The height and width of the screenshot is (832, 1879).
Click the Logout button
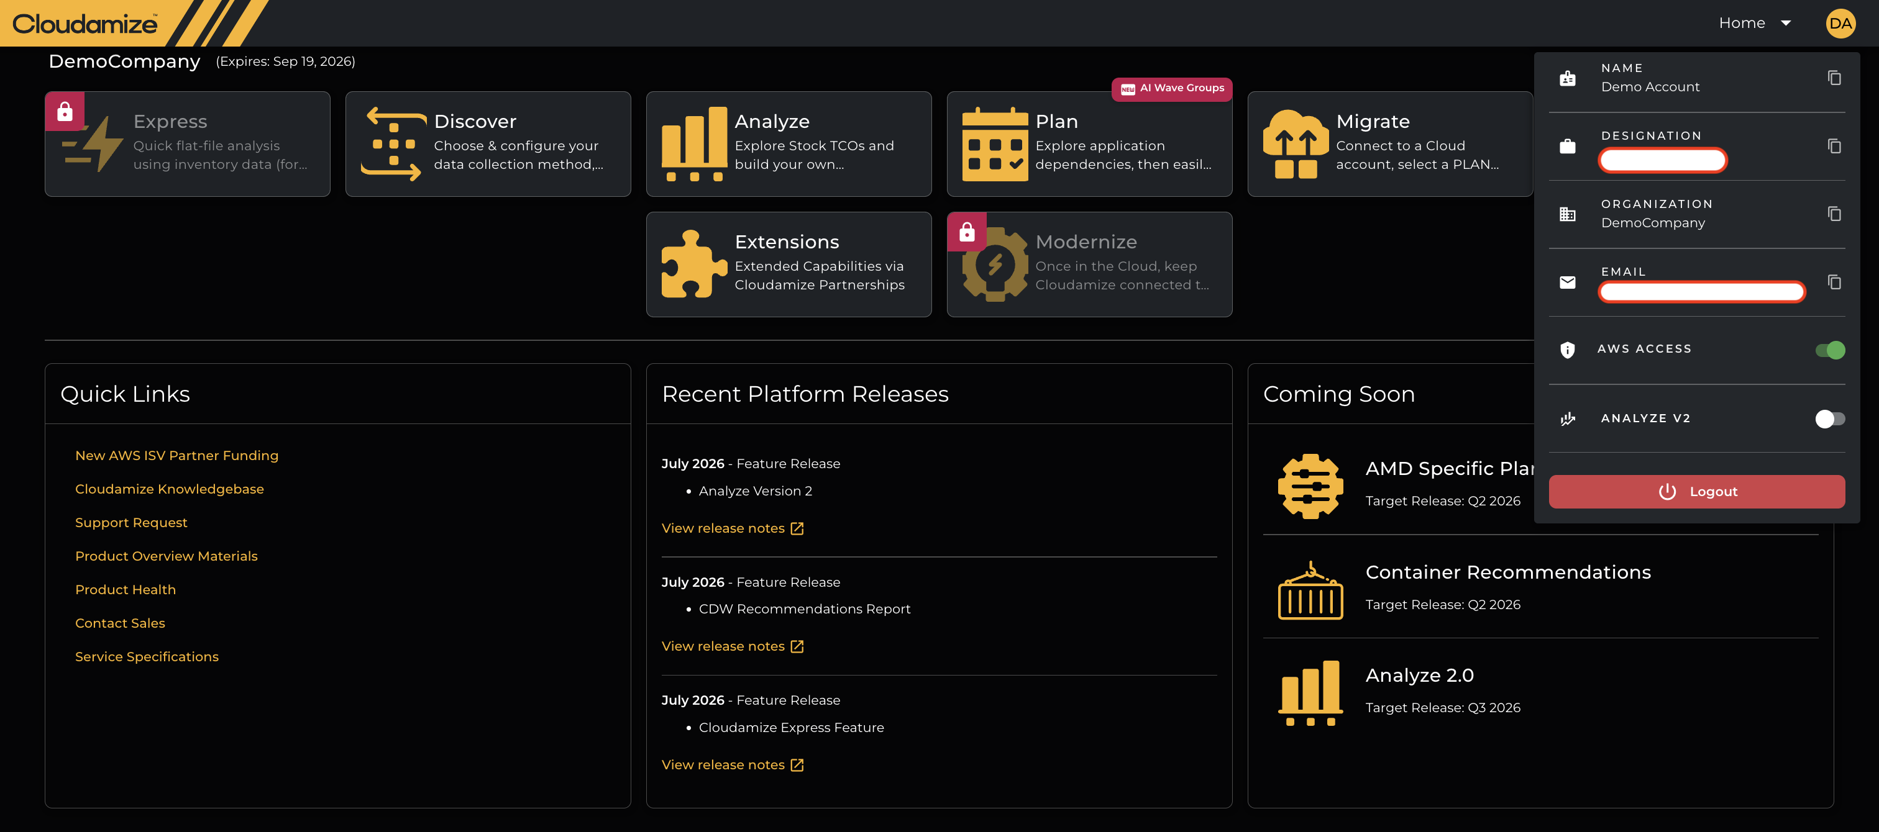coord(1697,492)
